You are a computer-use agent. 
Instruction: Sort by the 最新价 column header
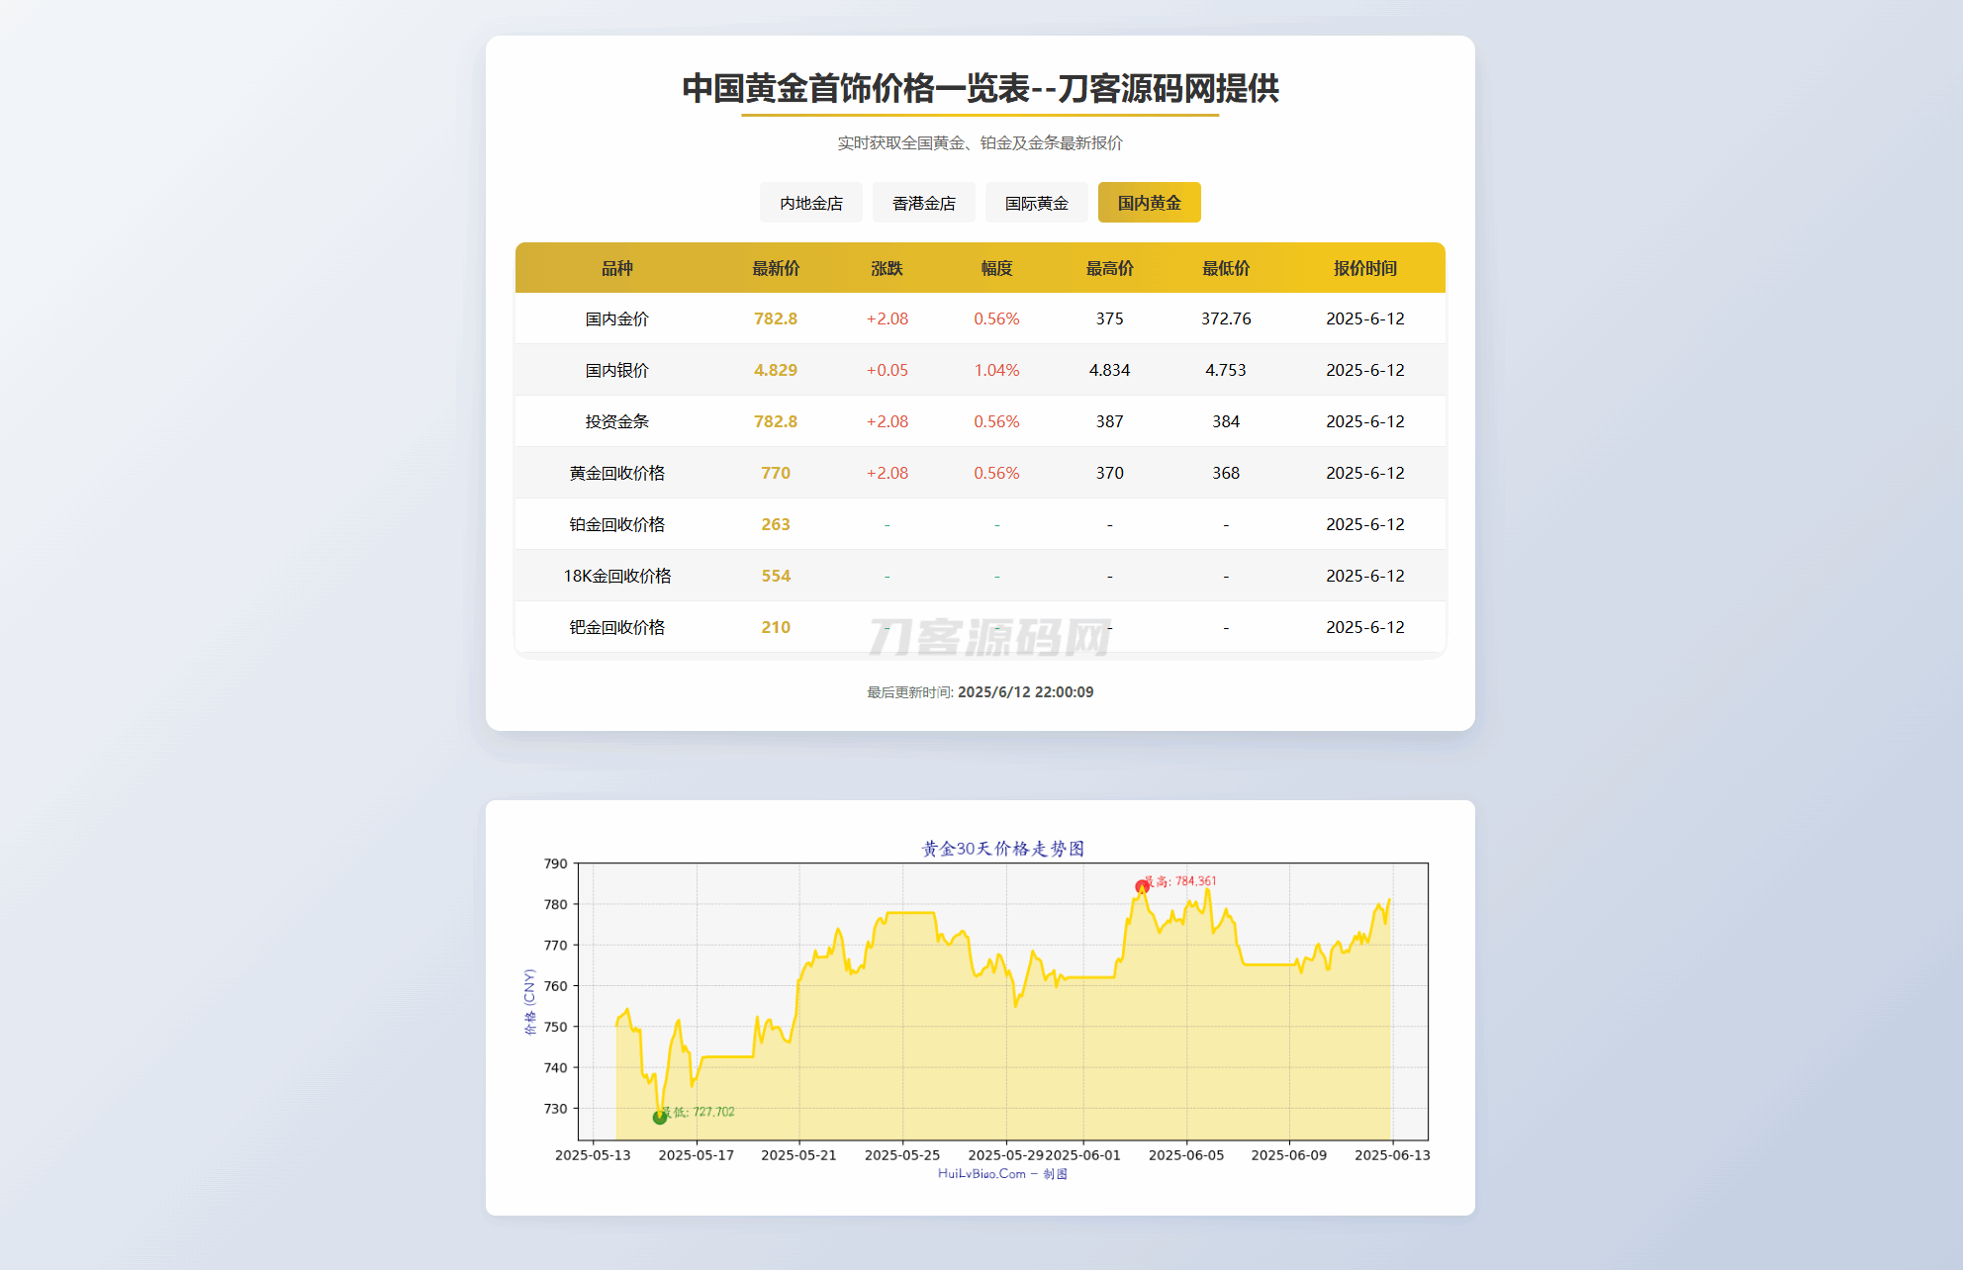click(x=775, y=267)
